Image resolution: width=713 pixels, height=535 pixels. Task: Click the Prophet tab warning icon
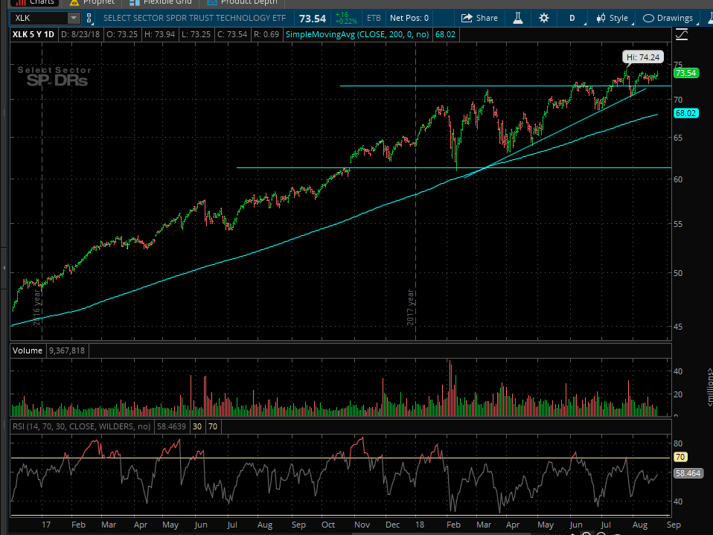[x=74, y=2]
